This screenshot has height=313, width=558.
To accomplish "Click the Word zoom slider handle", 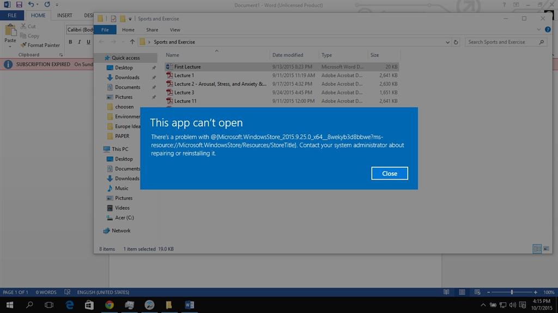I will point(512,292).
